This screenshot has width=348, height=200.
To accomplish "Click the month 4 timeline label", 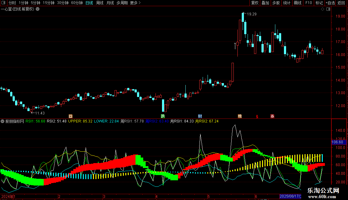I will [x=156, y=196].
